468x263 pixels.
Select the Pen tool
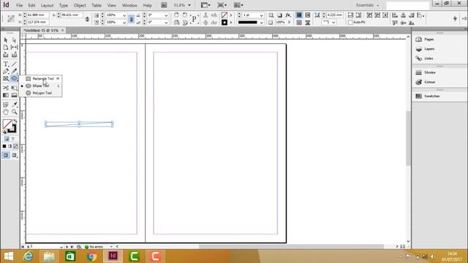[6, 72]
